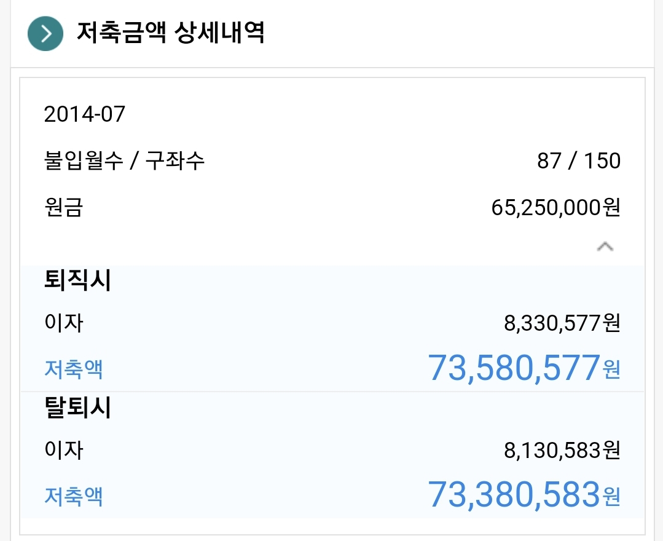Click the 원 unit after 73,380,583
This screenshot has width=663, height=541.
(612, 497)
